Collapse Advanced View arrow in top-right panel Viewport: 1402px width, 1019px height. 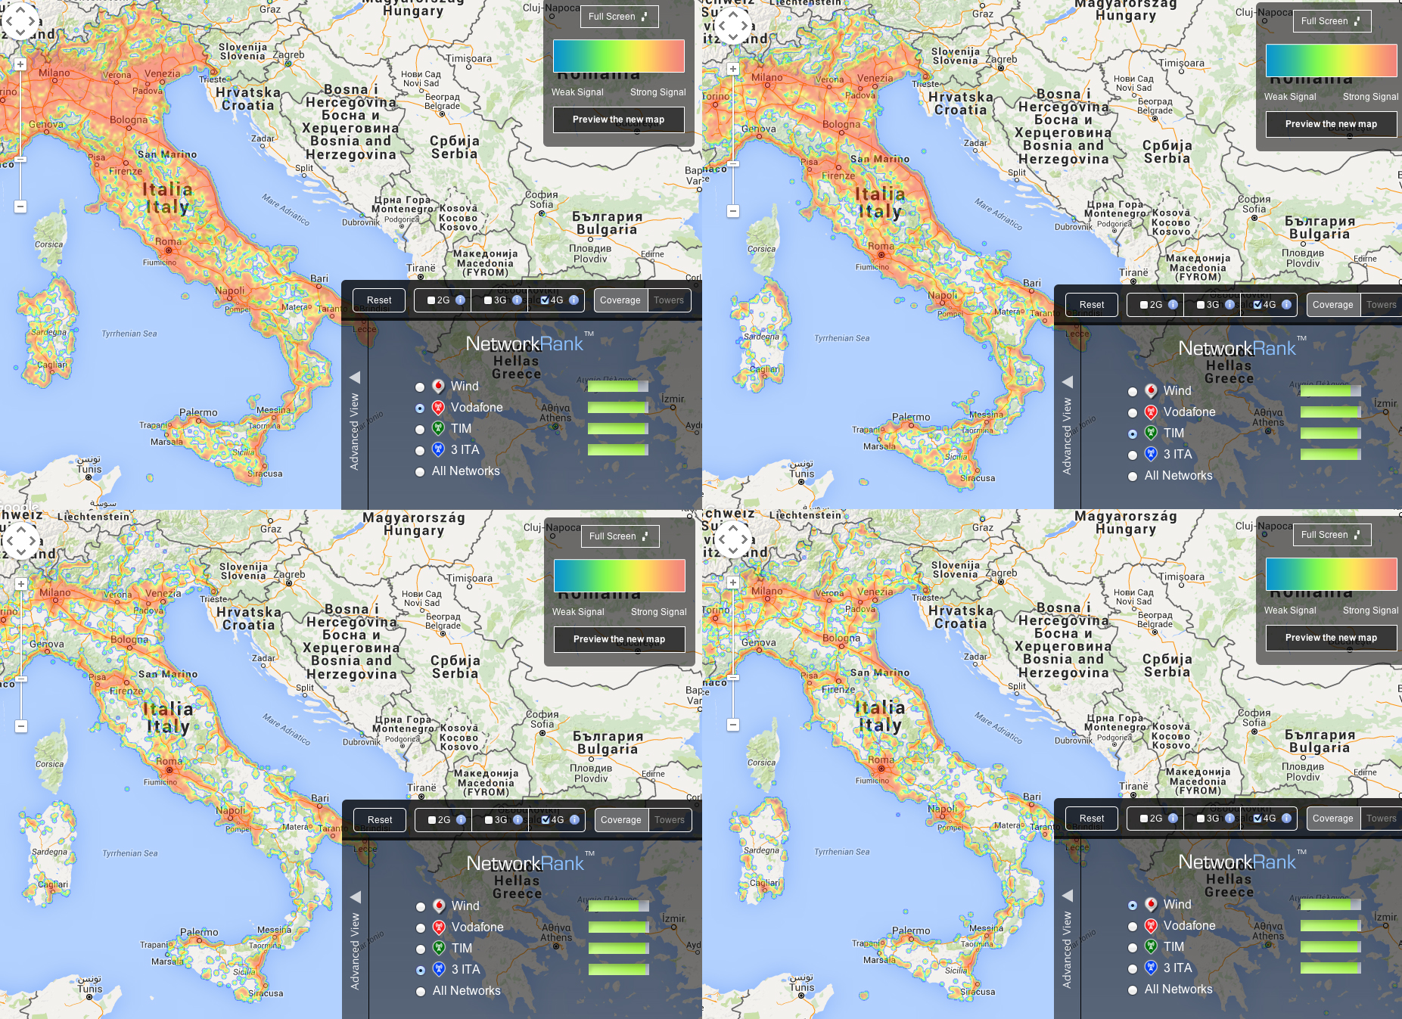1067,381
